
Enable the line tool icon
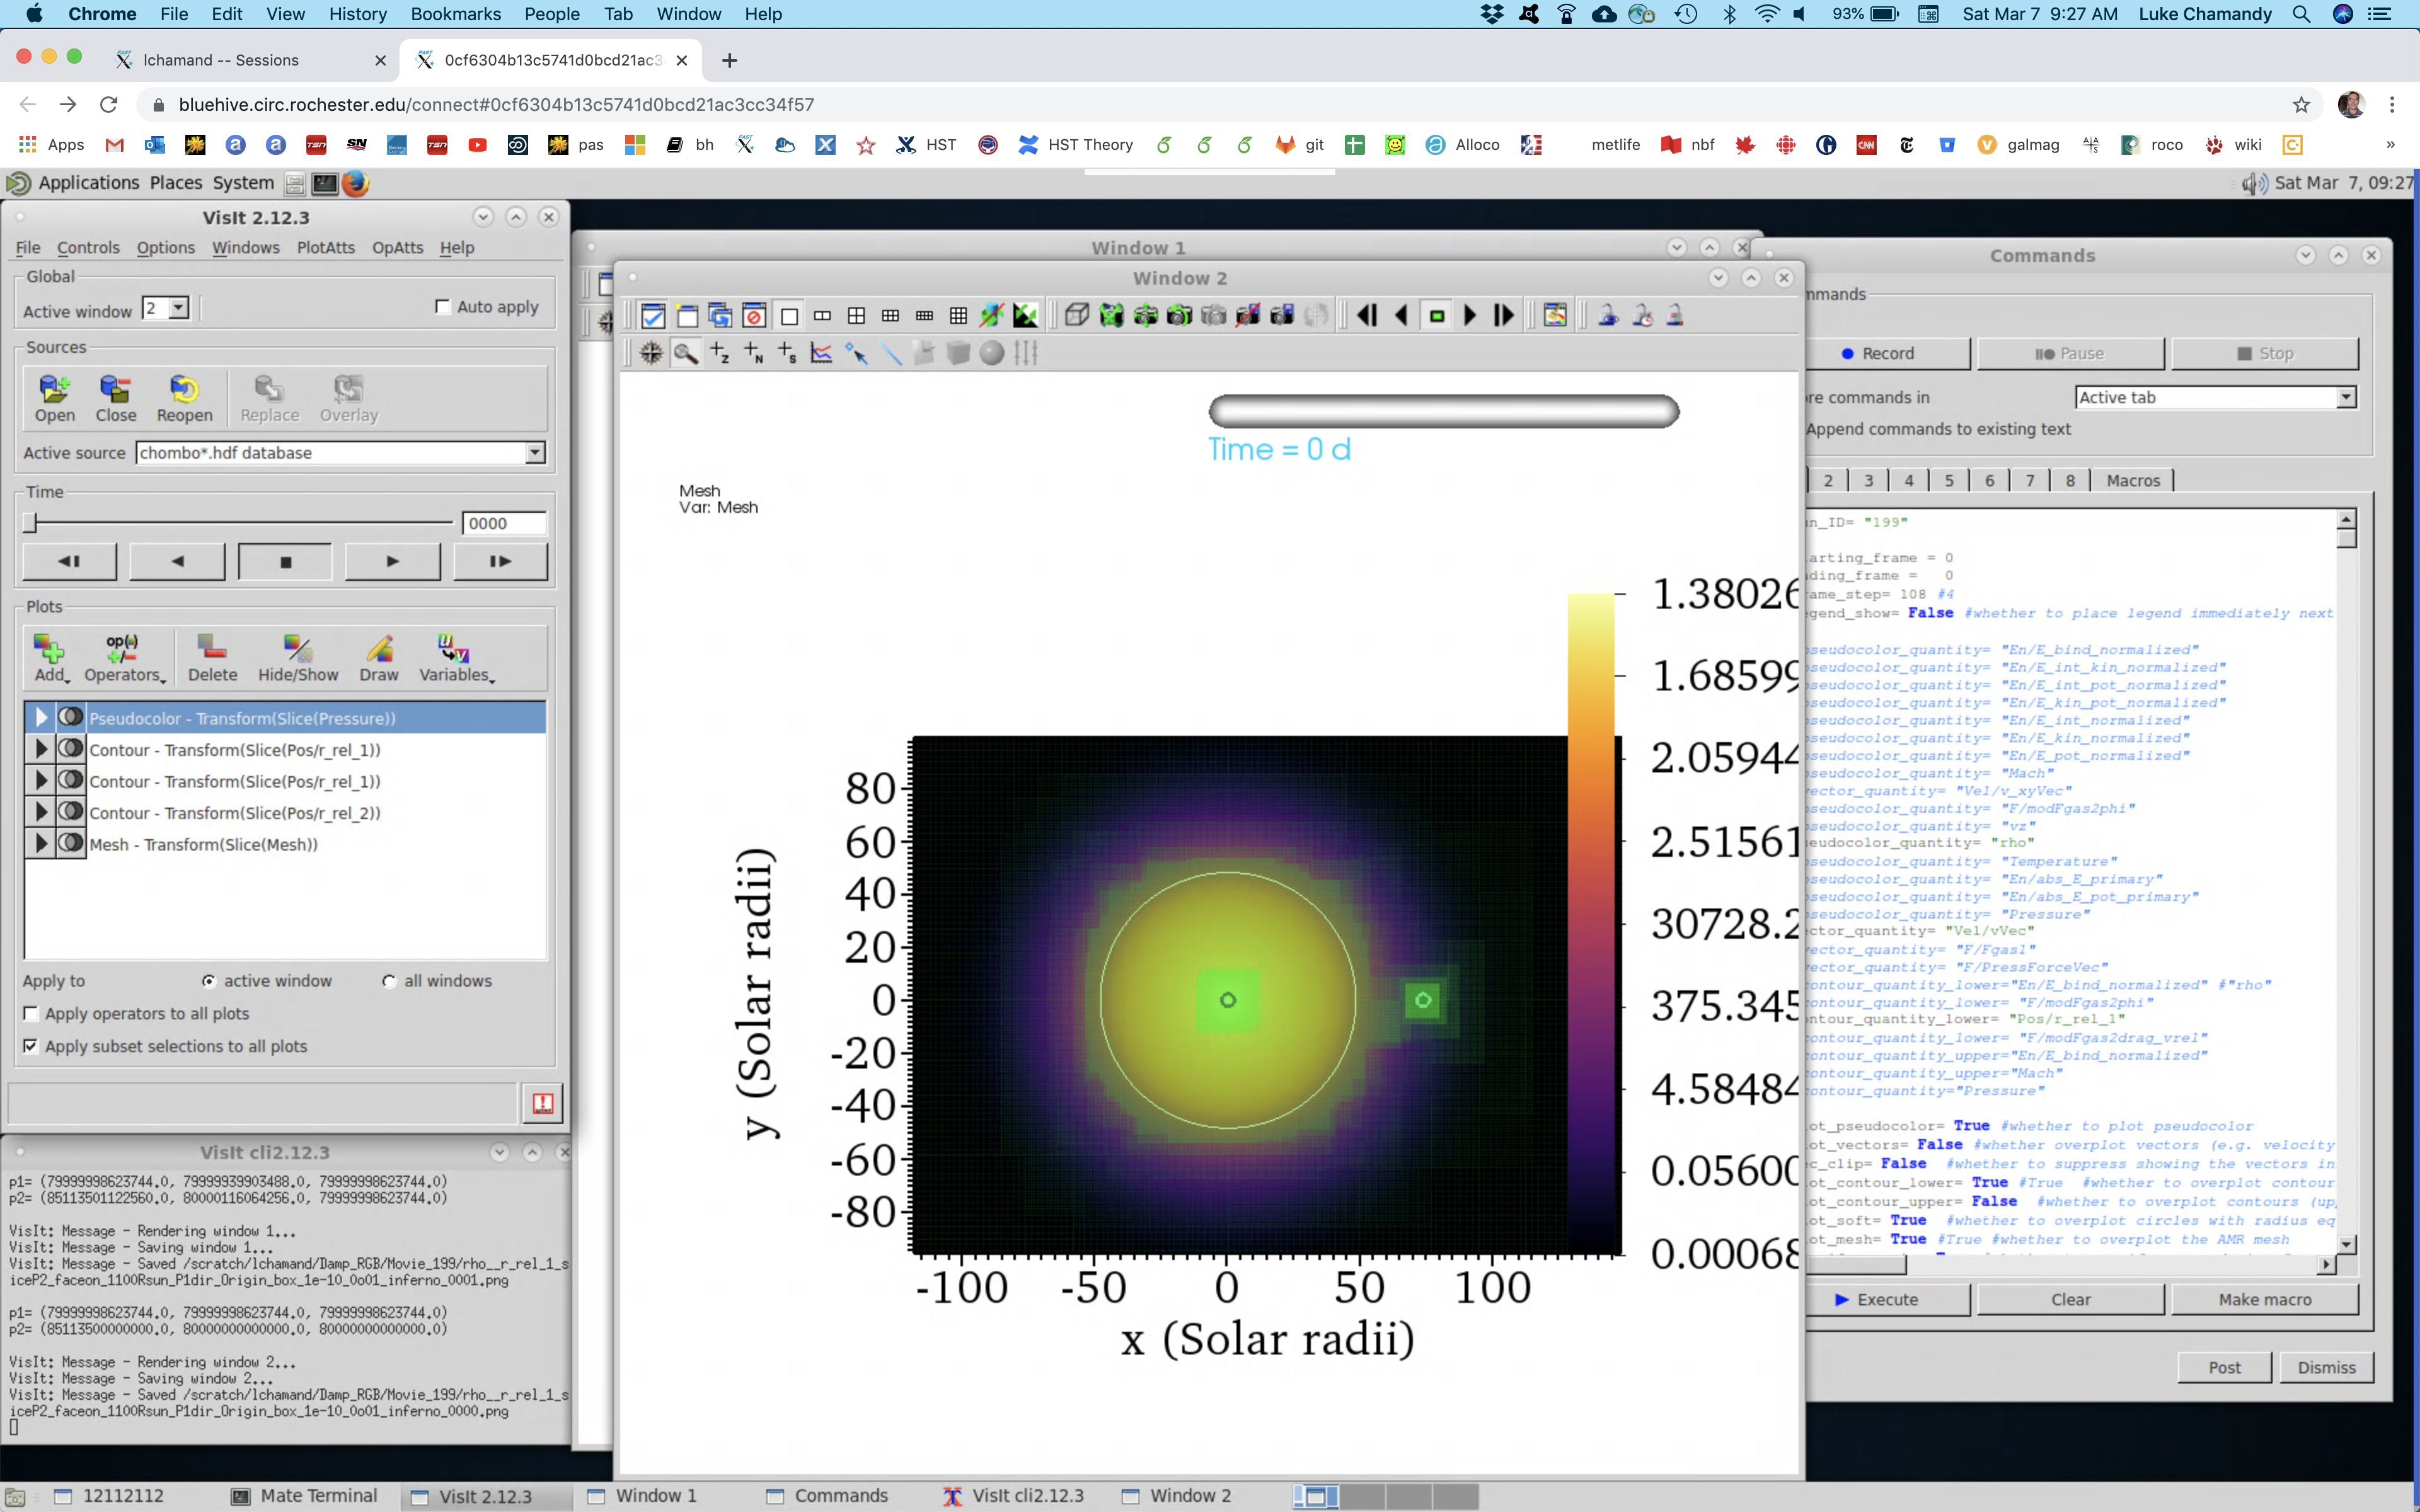[x=890, y=353]
